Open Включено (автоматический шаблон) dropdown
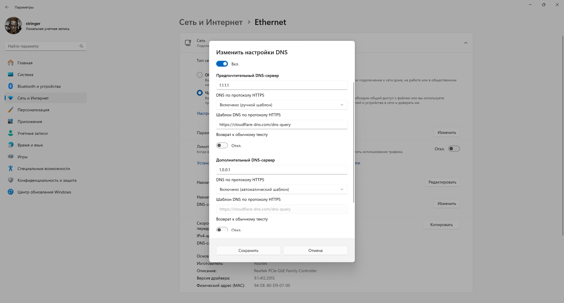Image resolution: width=564 pixels, height=303 pixels. point(282,189)
